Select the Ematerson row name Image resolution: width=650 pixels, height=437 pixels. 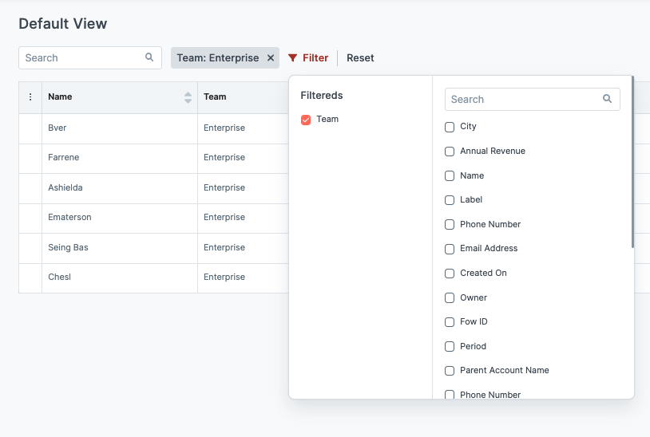point(69,217)
